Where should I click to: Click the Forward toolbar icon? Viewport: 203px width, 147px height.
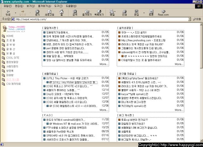coord(23,13)
